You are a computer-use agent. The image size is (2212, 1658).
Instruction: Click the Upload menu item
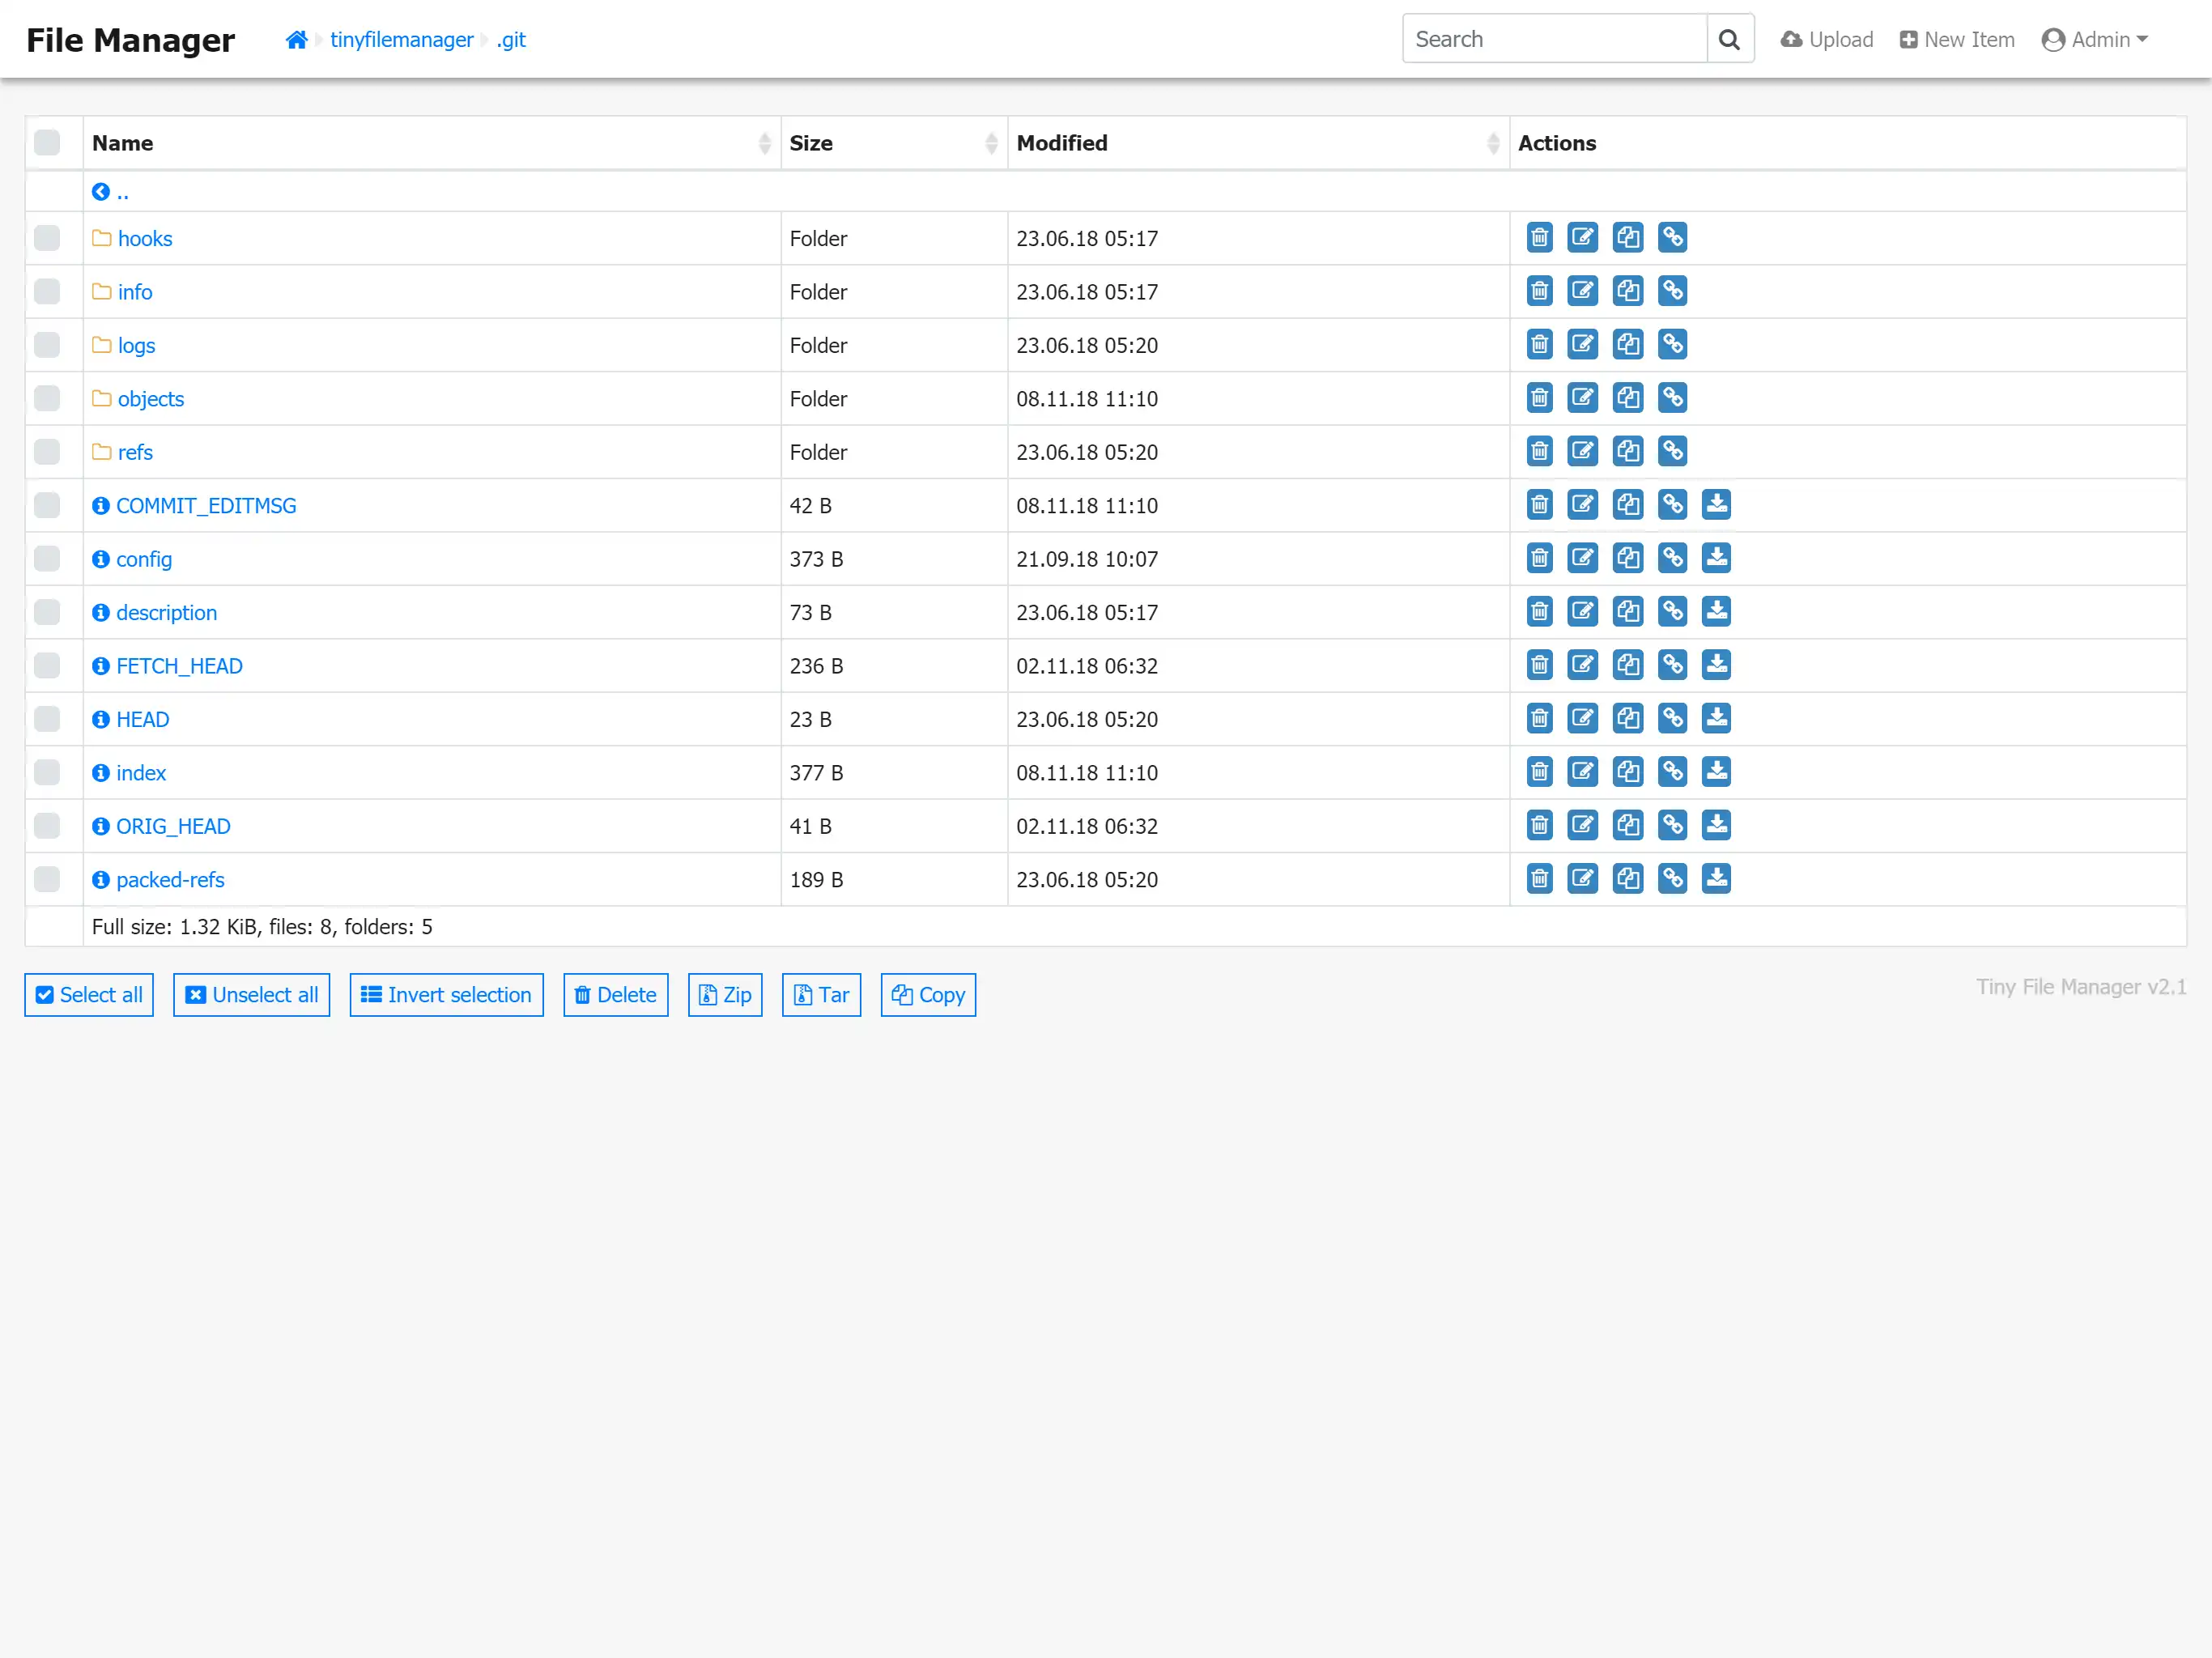click(1823, 38)
